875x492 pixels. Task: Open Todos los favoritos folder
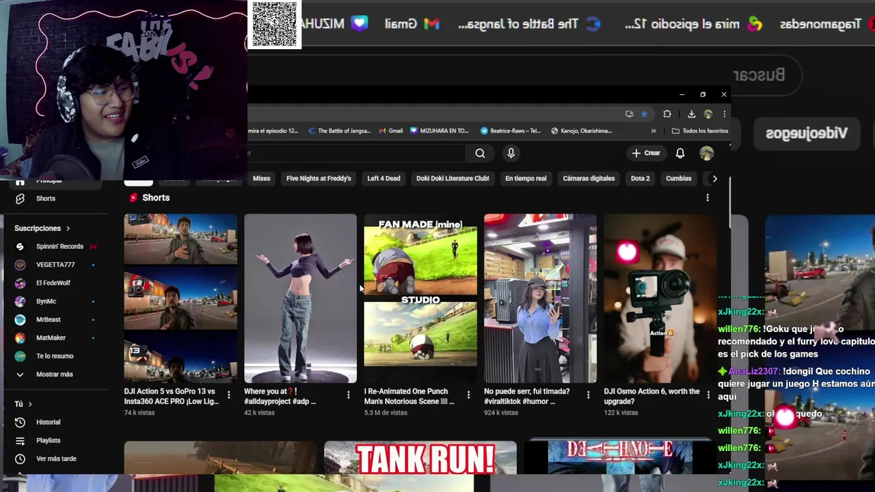point(700,131)
